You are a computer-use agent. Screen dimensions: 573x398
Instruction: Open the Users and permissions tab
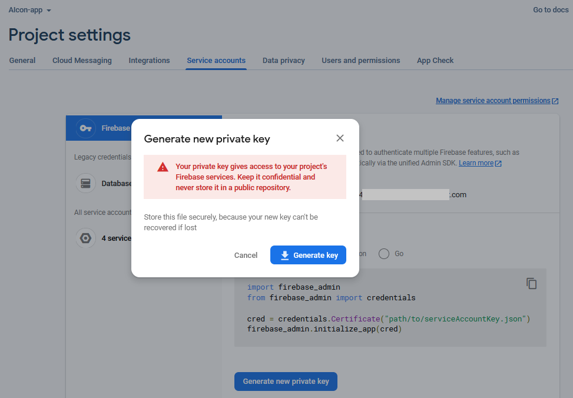point(360,61)
